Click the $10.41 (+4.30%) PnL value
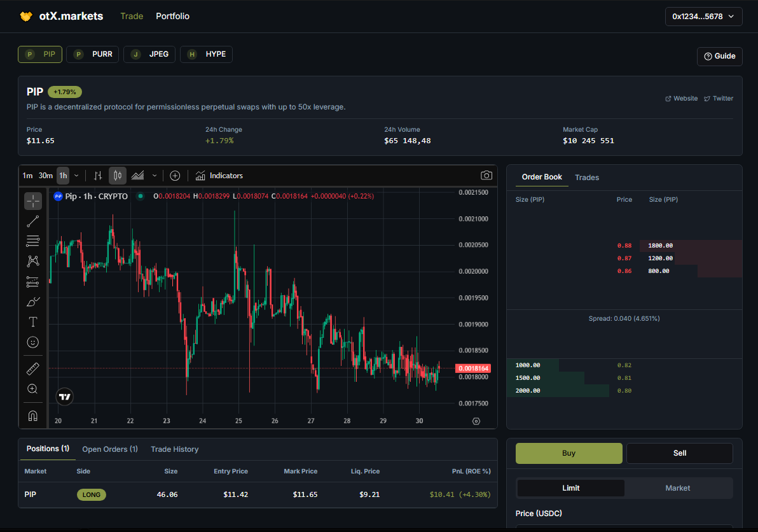Image resolution: width=758 pixels, height=532 pixels. pos(460,494)
